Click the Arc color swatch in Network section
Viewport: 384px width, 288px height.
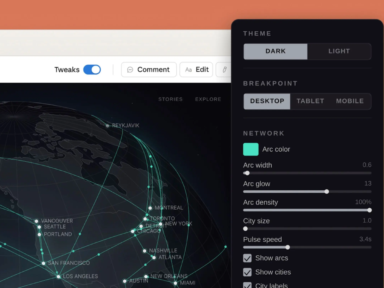tap(251, 149)
